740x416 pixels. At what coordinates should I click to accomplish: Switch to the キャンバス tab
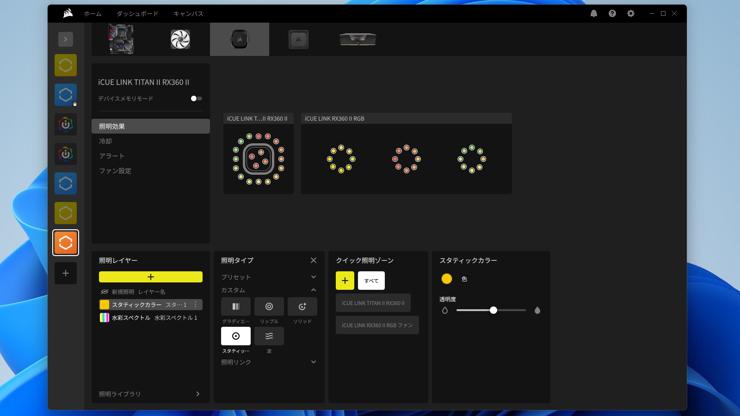pyautogui.click(x=188, y=14)
